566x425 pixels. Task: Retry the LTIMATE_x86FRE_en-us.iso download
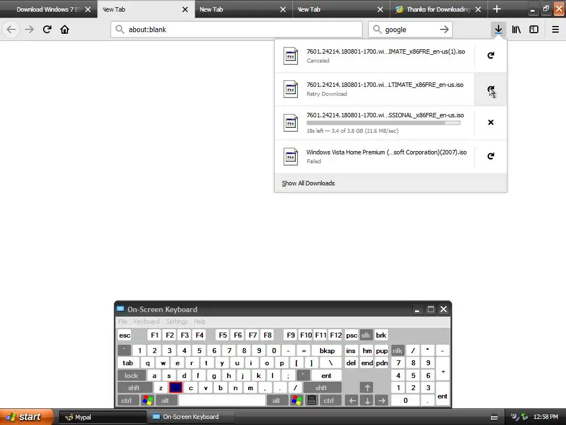point(491,89)
